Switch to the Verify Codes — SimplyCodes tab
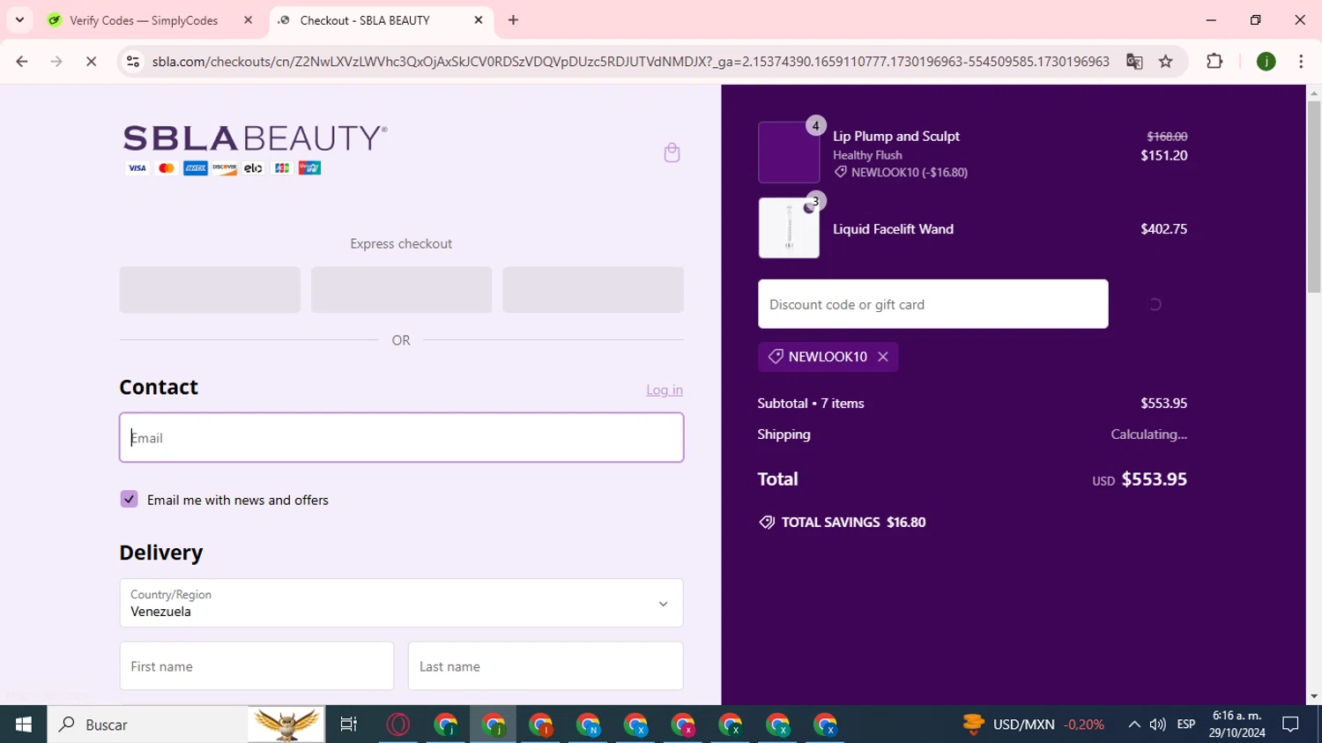Screen dimensions: 1322x743 [x=144, y=20]
